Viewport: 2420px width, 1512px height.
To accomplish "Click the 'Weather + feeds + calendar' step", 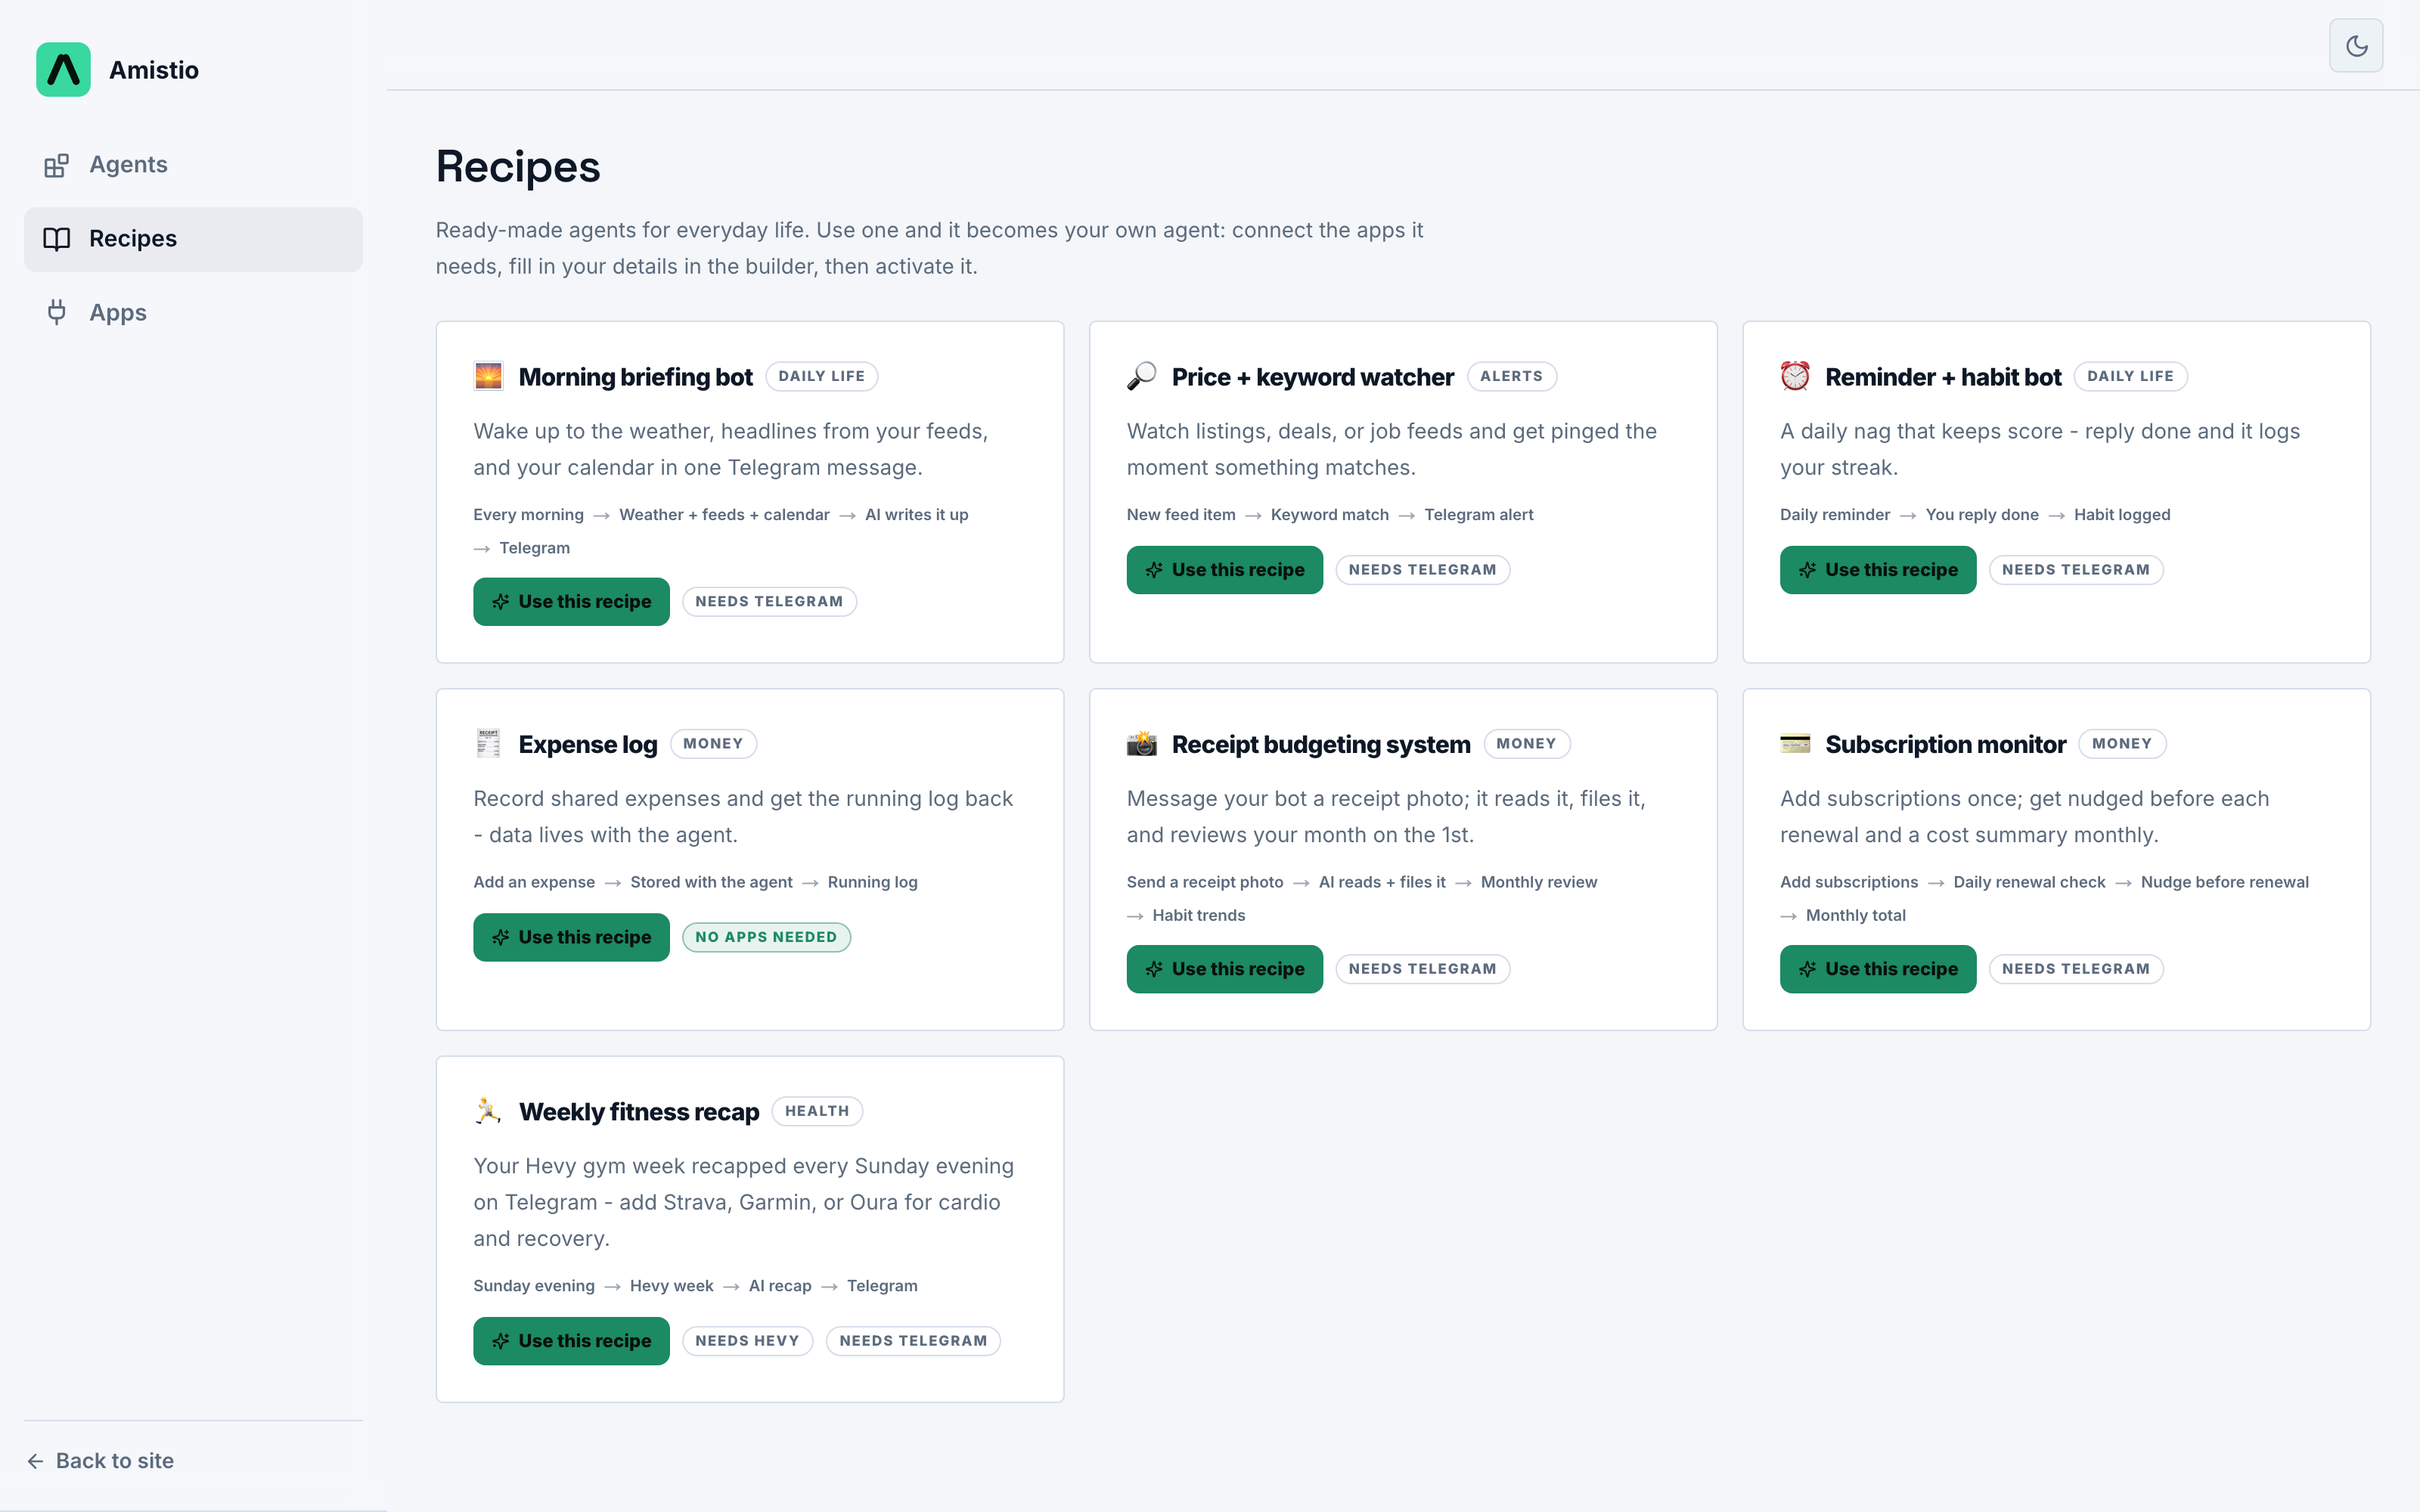I will pos(724,515).
